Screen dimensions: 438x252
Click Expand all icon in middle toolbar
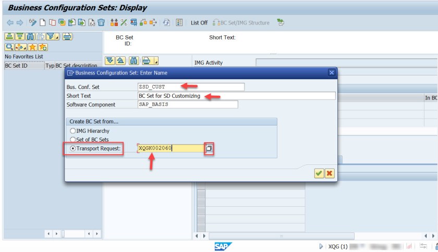coord(110,60)
